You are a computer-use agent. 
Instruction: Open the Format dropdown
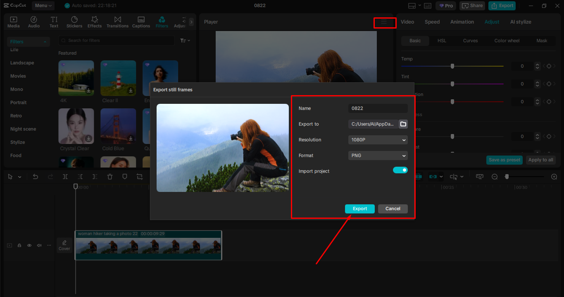[x=377, y=155]
